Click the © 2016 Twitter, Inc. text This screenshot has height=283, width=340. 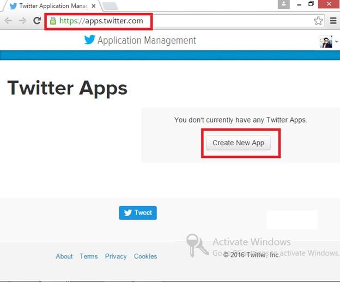tap(251, 255)
